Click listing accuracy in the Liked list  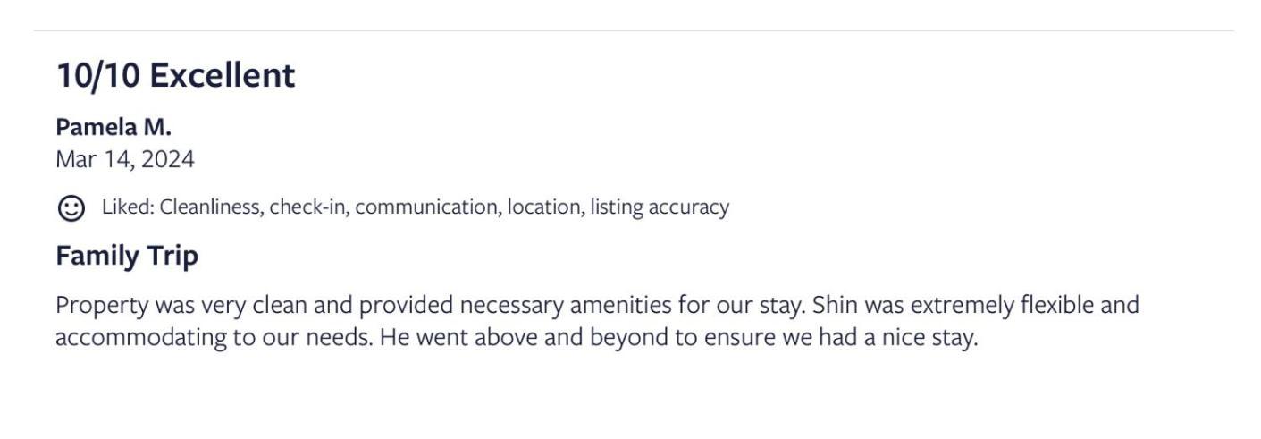[x=660, y=207]
